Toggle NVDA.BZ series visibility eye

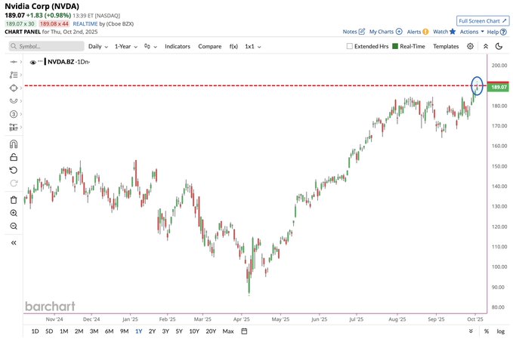[33, 62]
